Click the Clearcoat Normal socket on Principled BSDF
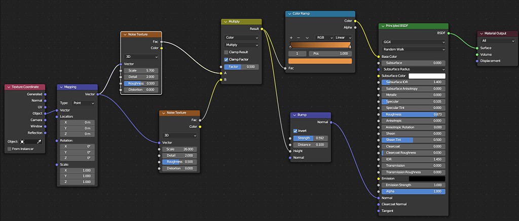The width and height of the screenshot is (519, 221). click(378, 204)
